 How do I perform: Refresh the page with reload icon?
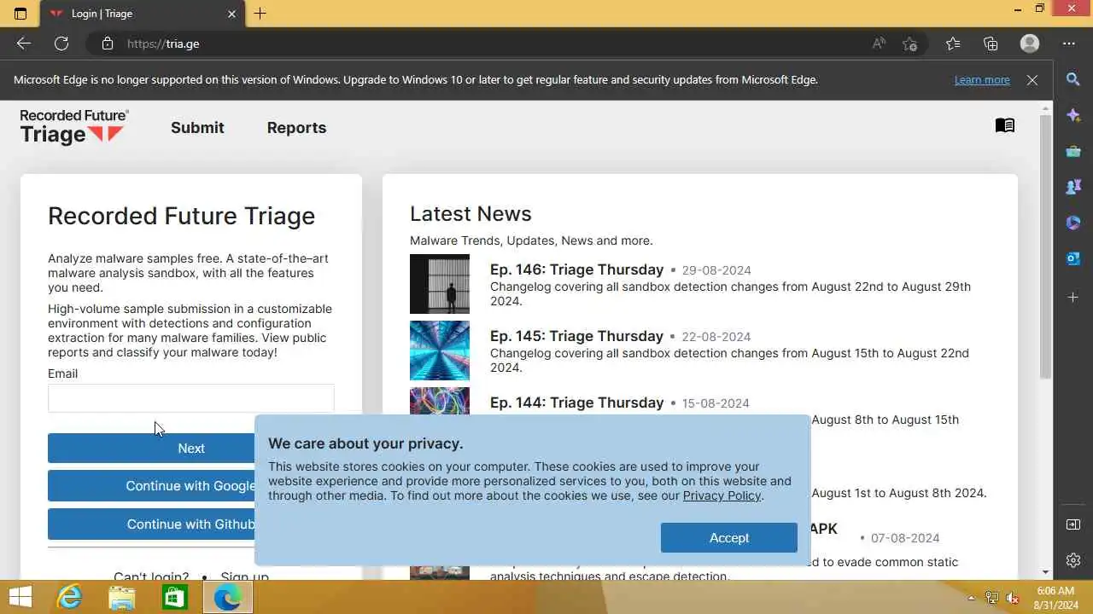pos(61,43)
